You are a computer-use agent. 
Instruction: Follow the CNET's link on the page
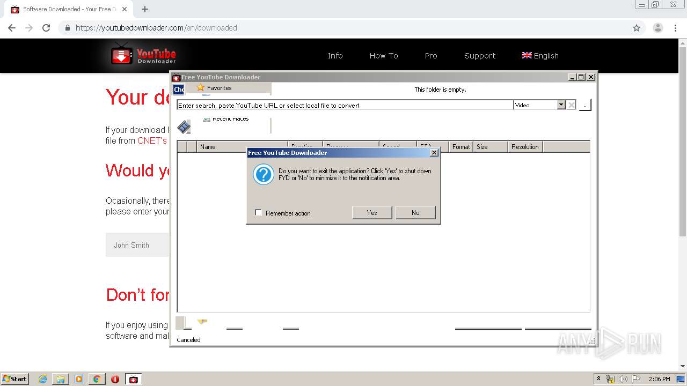(152, 140)
